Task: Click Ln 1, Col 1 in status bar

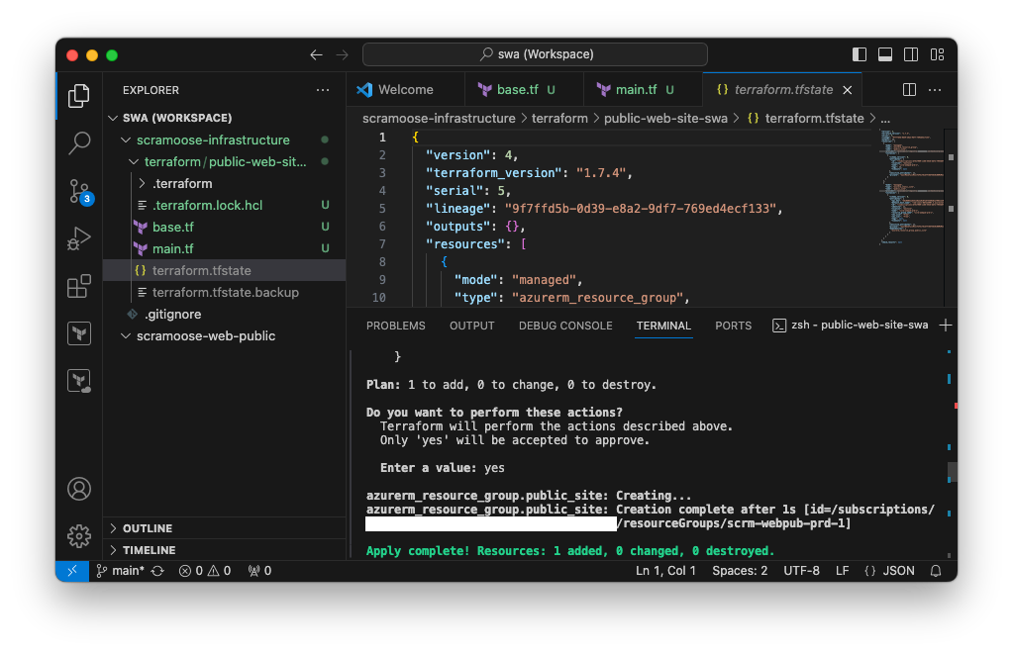Action: (665, 571)
